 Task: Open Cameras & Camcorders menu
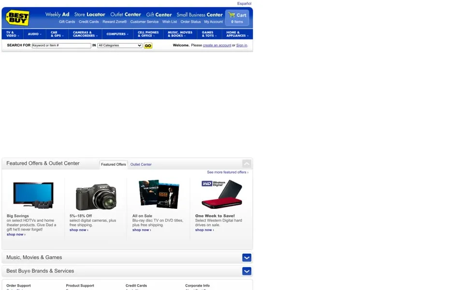[85, 34]
